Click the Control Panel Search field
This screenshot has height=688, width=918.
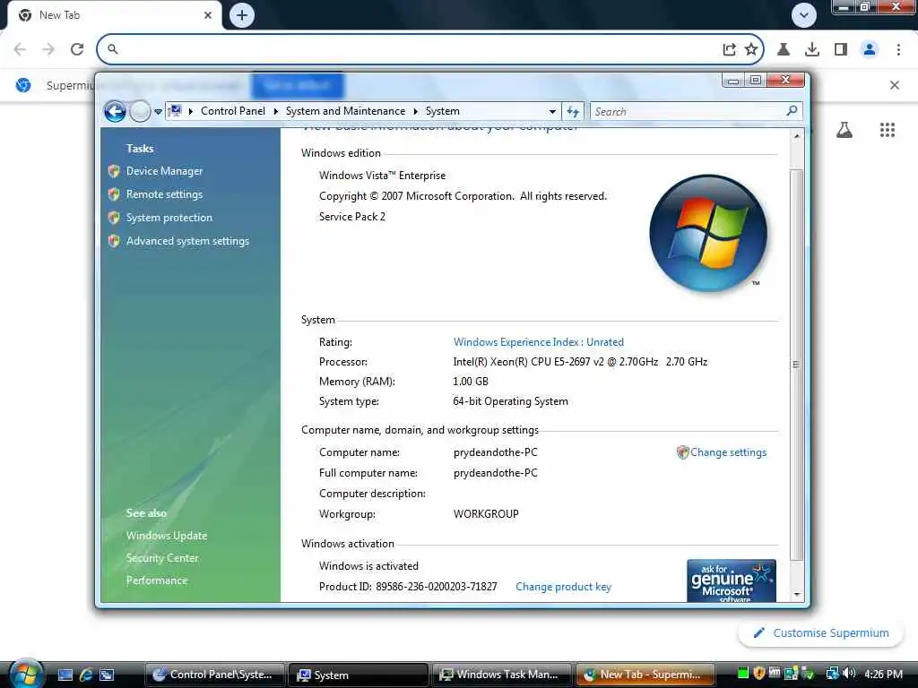(x=696, y=111)
